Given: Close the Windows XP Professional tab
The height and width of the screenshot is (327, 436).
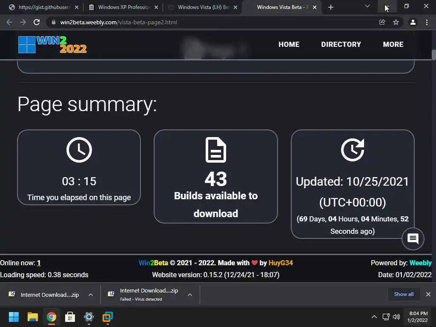Looking at the screenshot, I should (x=156, y=7).
